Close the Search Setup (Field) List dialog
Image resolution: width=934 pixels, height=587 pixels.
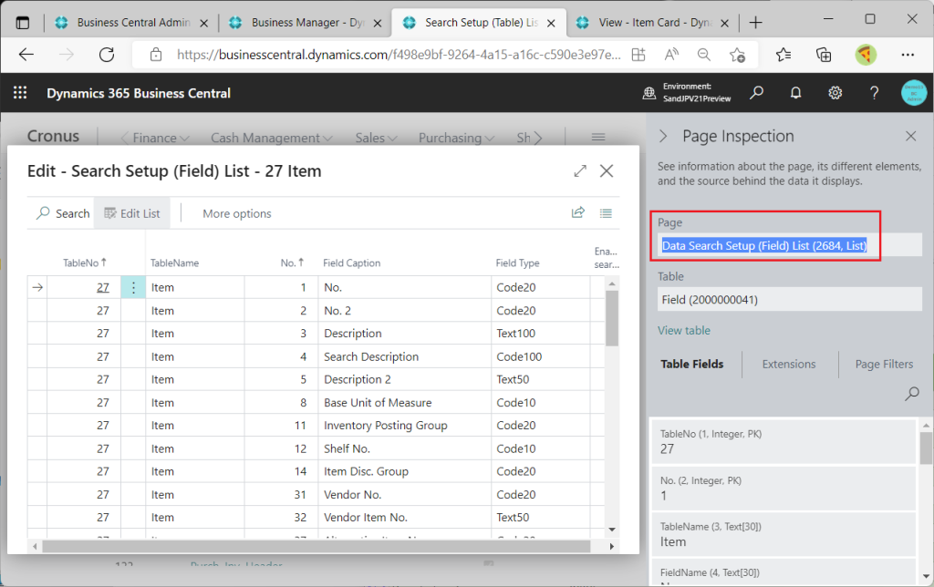point(607,170)
